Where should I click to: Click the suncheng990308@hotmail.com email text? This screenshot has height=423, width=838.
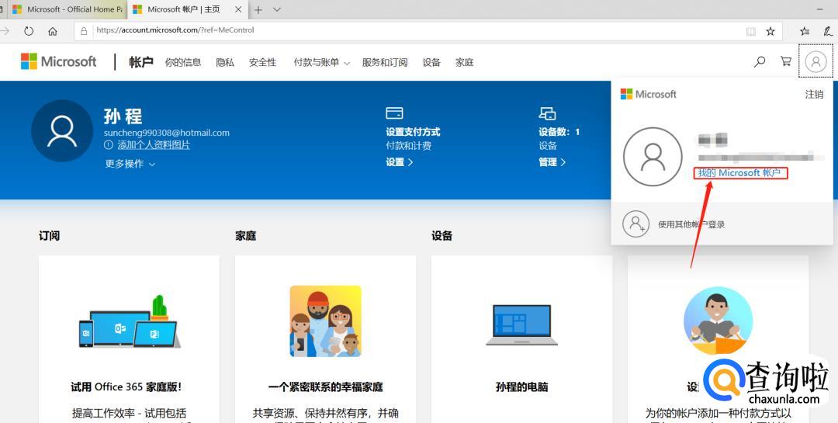(x=167, y=133)
